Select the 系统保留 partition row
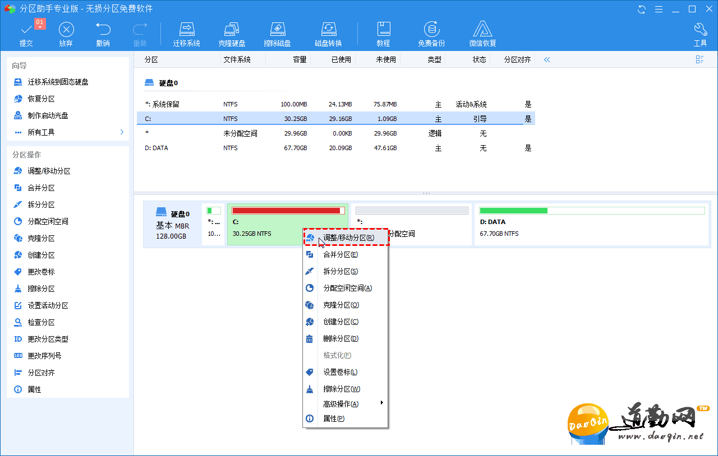Screen dimensions: 718x456 [x=336, y=104]
